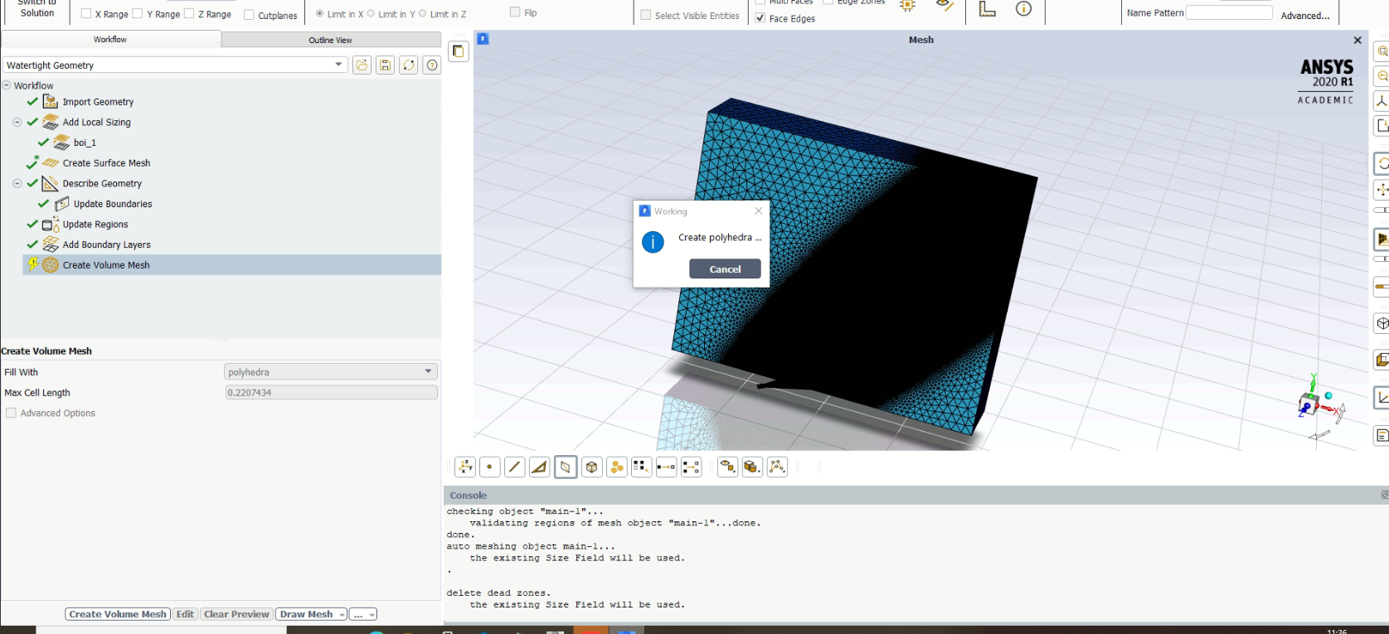Select the object selection filter cube icon
Image resolution: width=1389 pixels, height=634 pixels.
[591, 467]
